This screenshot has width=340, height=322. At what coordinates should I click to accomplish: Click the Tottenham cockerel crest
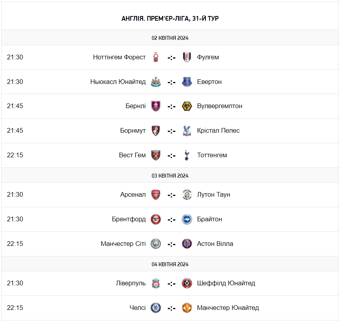[187, 155]
